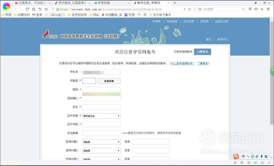The width and height of the screenshot is (274, 166).
Task: Click the green lock icon in address bar
Action: [58, 9]
